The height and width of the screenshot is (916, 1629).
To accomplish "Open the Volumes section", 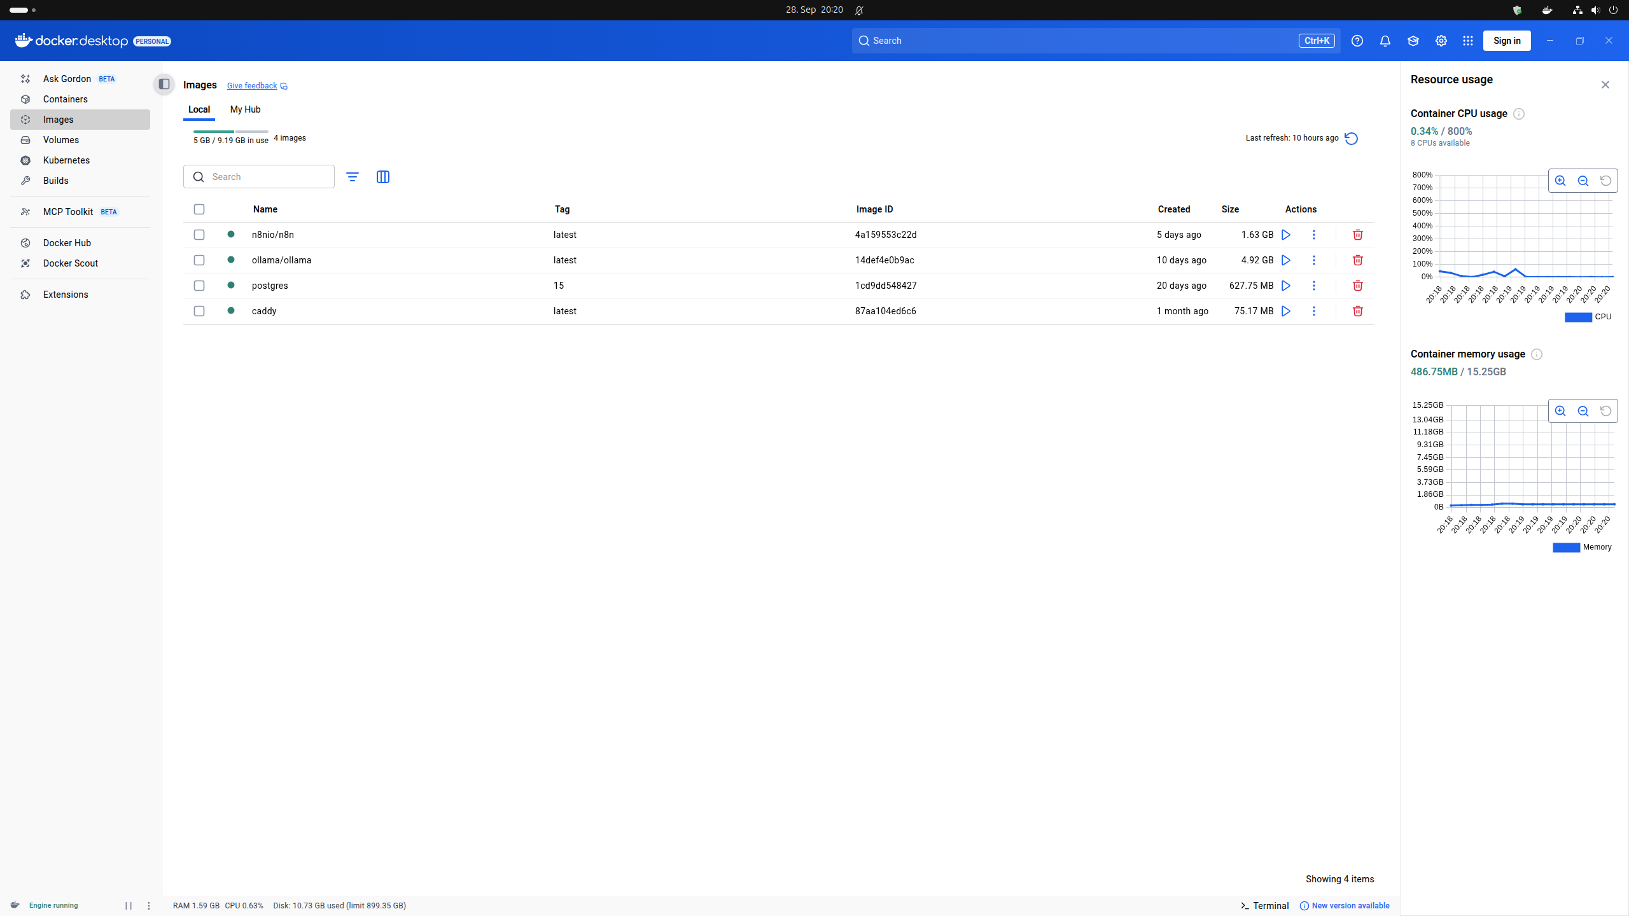I will click(61, 140).
